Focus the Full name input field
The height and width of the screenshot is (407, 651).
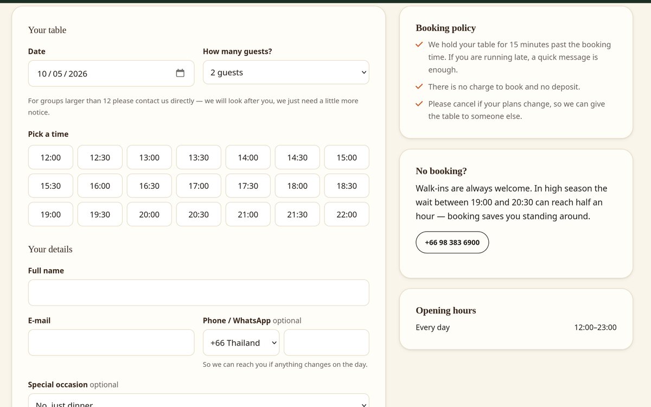pyautogui.click(x=199, y=292)
